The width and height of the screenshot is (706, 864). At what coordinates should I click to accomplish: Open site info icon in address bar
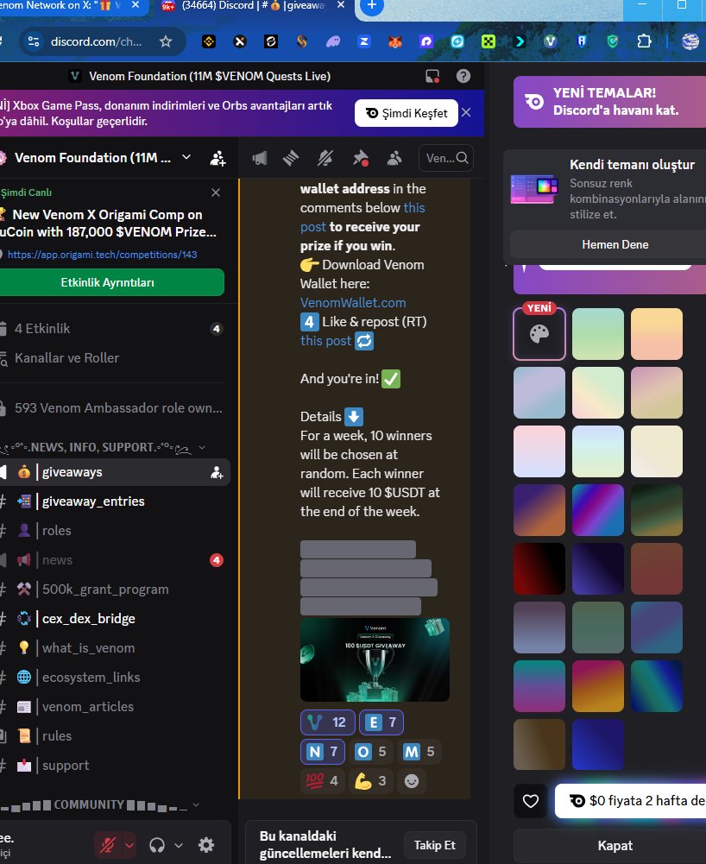(34, 41)
